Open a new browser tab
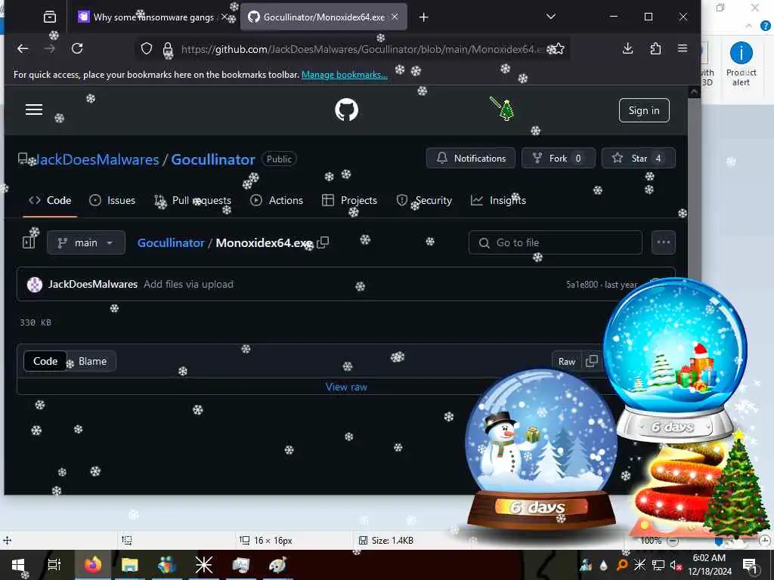Screen dimensions: 774x580 click(x=423, y=17)
